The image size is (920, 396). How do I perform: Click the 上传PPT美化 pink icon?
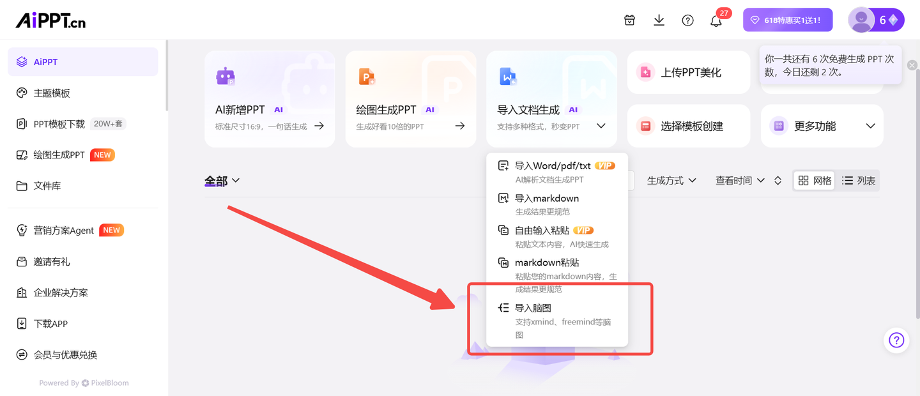tap(646, 72)
